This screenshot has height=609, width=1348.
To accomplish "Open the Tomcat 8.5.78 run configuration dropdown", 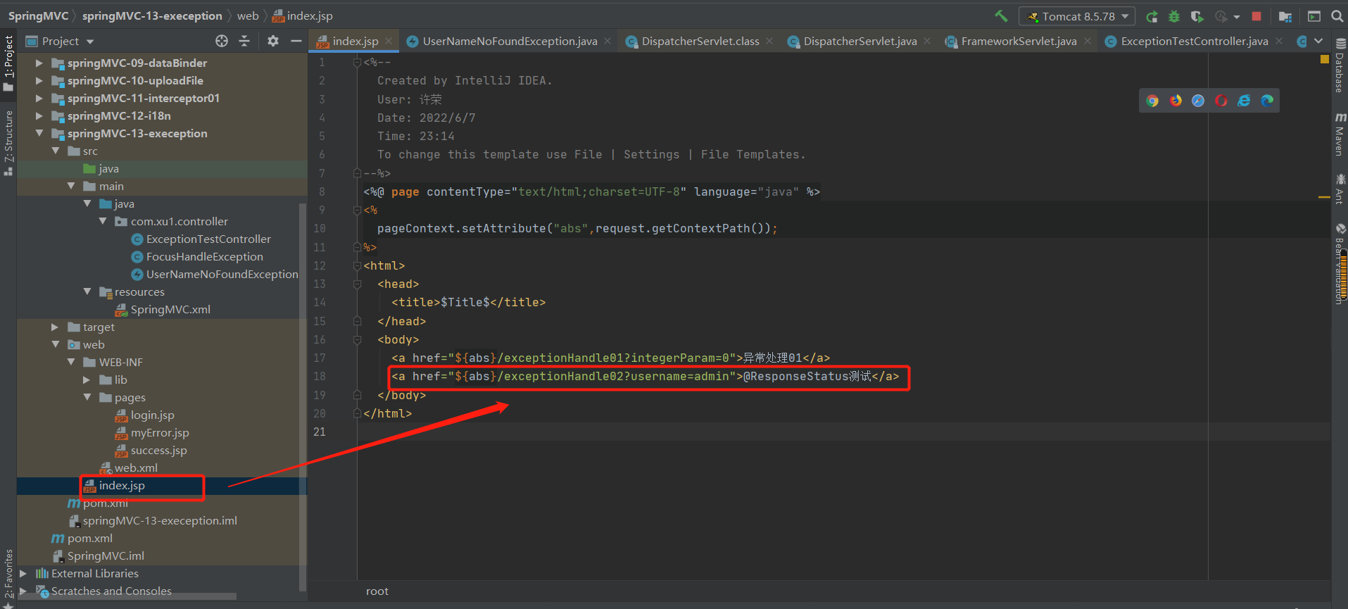I will [x=1077, y=16].
